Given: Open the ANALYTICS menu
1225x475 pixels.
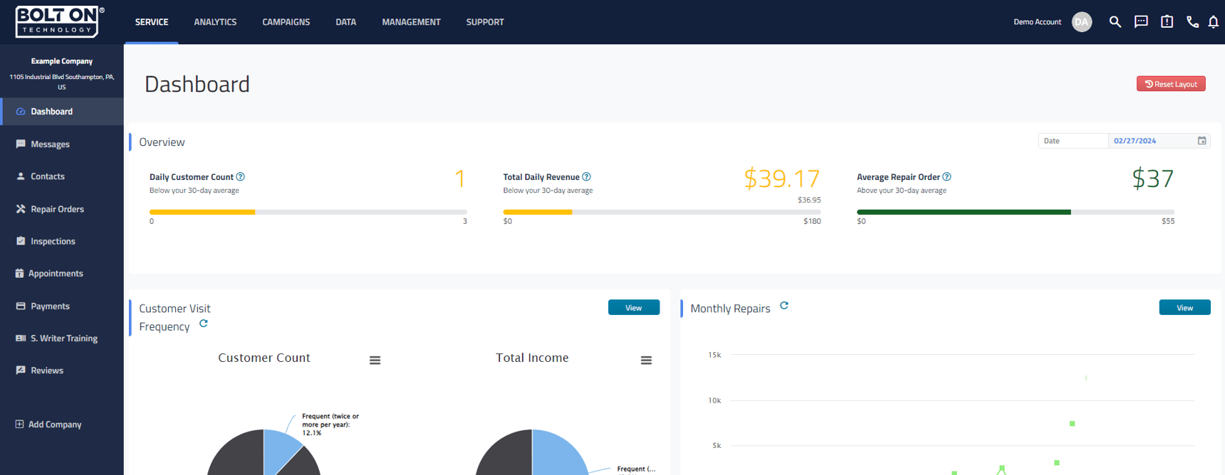Looking at the screenshot, I should click(215, 22).
